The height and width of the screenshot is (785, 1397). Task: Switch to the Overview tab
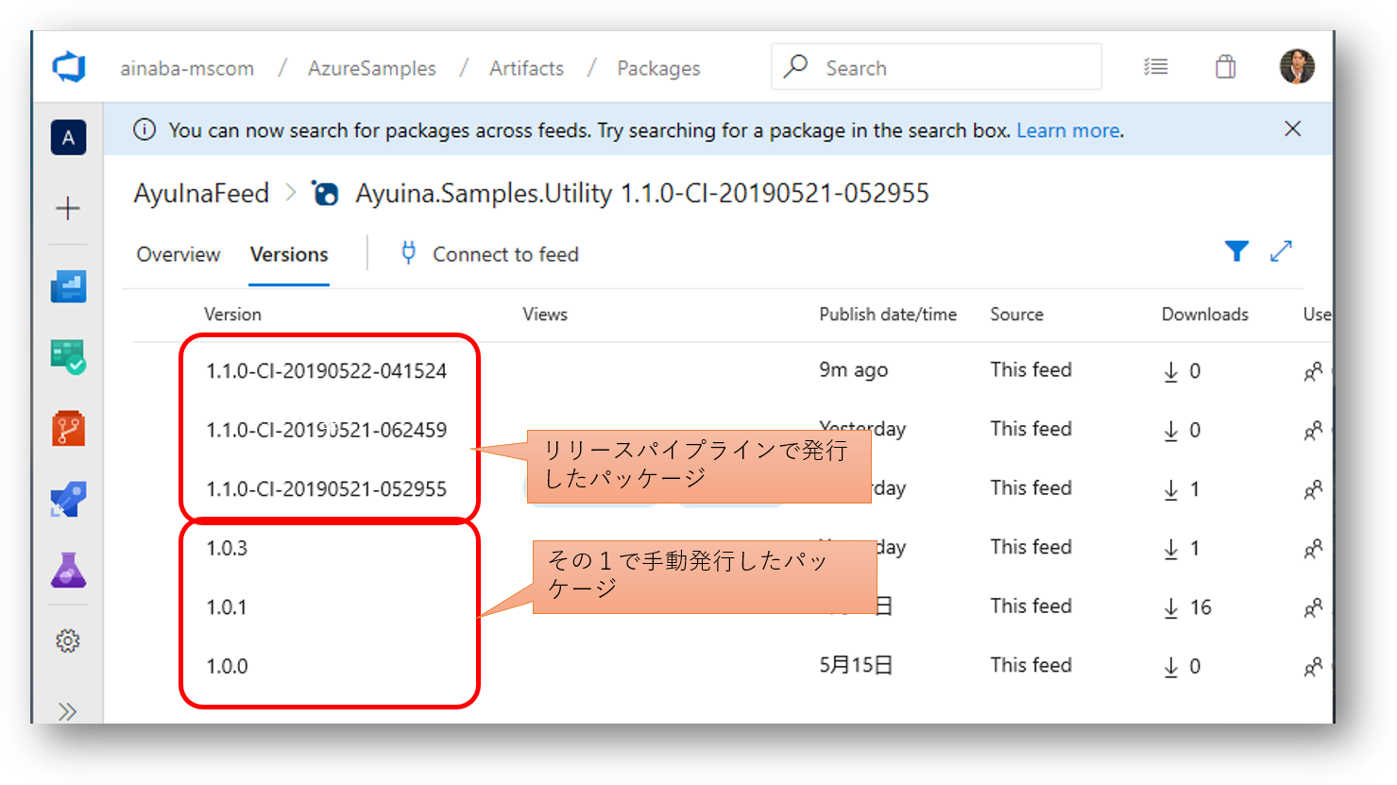pos(179,254)
